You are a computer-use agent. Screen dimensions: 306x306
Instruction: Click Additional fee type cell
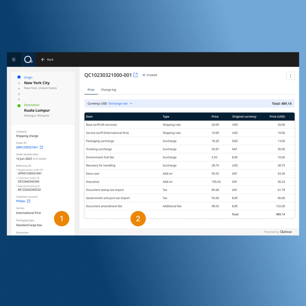click(x=172, y=206)
